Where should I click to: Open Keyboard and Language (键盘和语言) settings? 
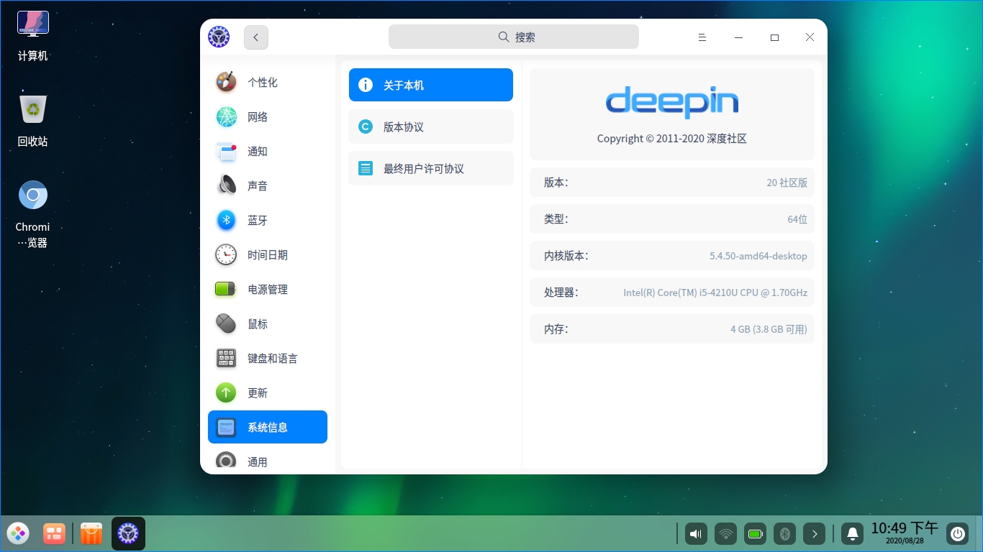pyautogui.click(x=272, y=359)
